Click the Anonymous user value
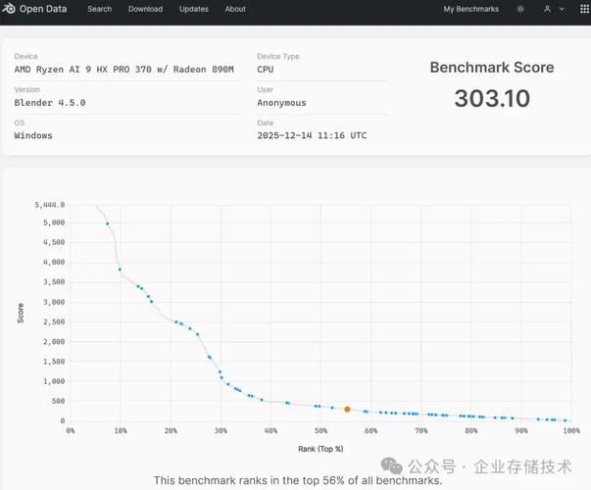Image resolution: width=591 pixels, height=490 pixels. [281, 103]
